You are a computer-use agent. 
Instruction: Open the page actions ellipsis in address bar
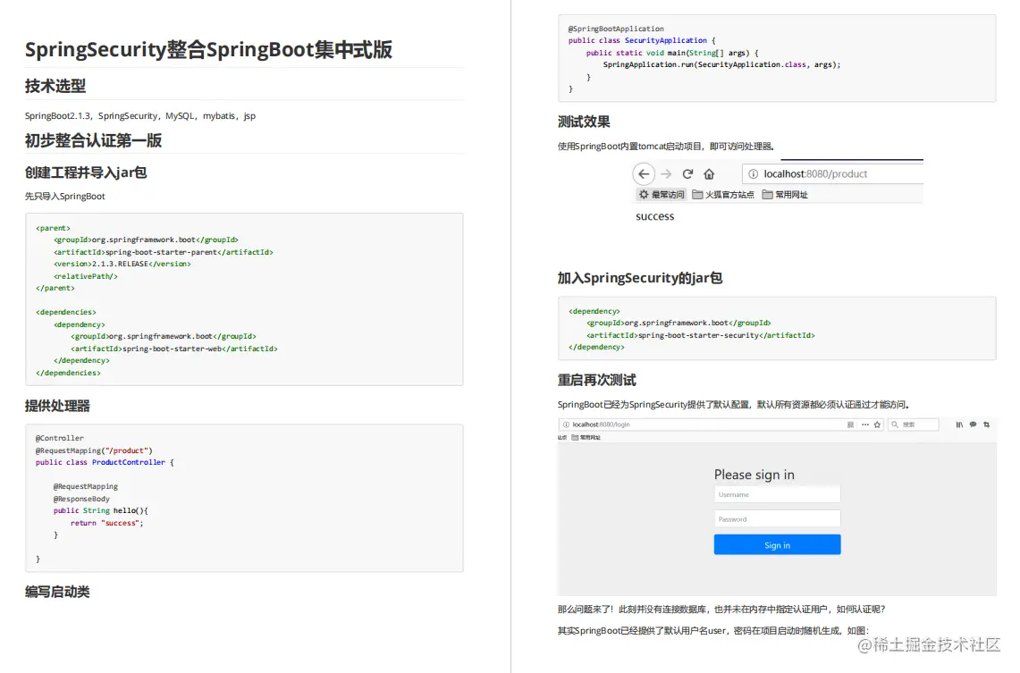click(864, 425)
